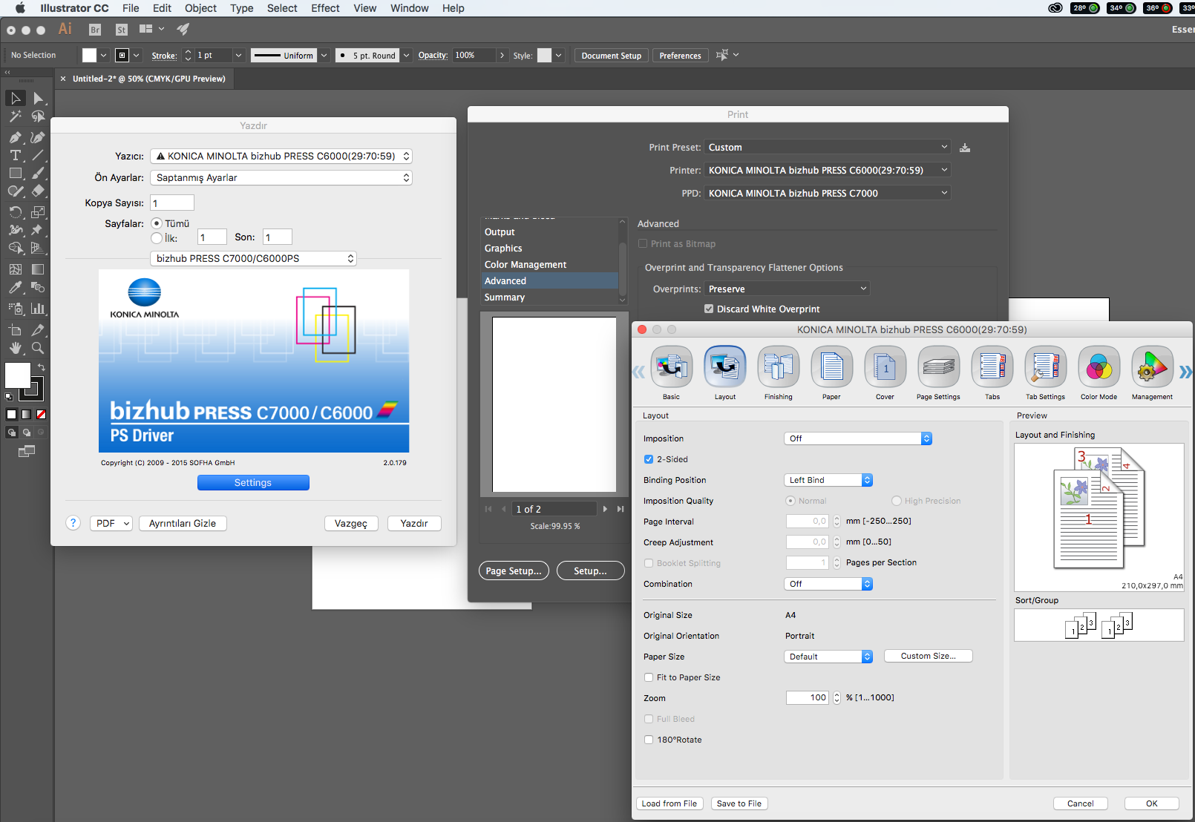Click the blue Settings button
The image size is (1195, 822).
pyautogui.click(x=253, y=483)
